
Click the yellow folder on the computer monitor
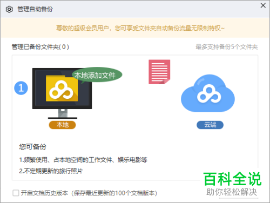pyautogui.click(x=62, y=89)
